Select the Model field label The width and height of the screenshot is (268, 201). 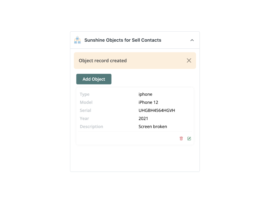click(86, 102)
